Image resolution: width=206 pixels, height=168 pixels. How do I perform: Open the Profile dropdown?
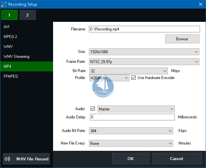point(109,78)
